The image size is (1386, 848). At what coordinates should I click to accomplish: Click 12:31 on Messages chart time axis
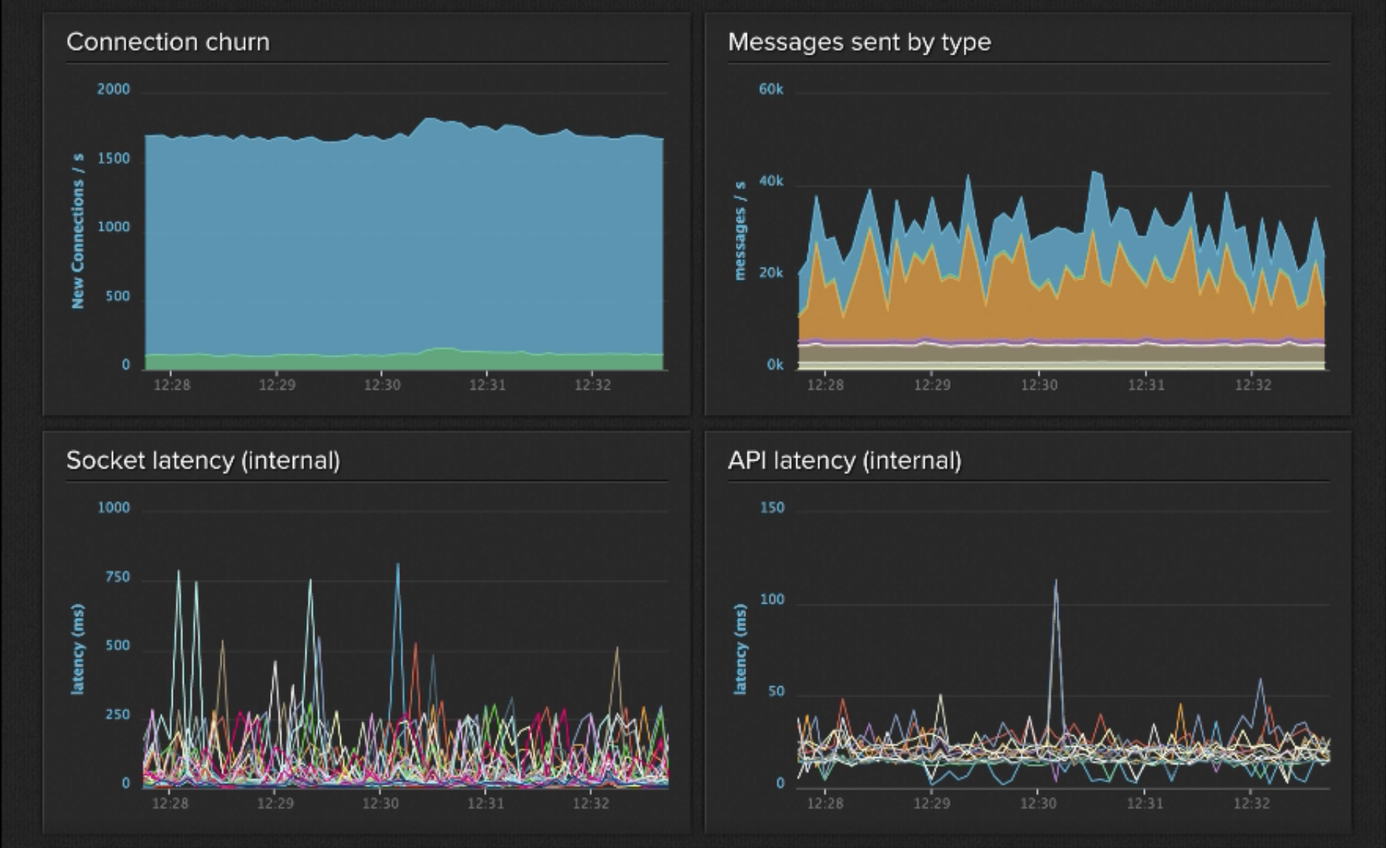pos(1146,385)
